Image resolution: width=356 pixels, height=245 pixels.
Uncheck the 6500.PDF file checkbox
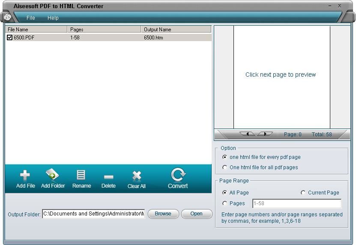point(9,37)
